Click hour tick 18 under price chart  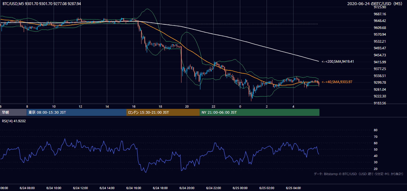160,106
